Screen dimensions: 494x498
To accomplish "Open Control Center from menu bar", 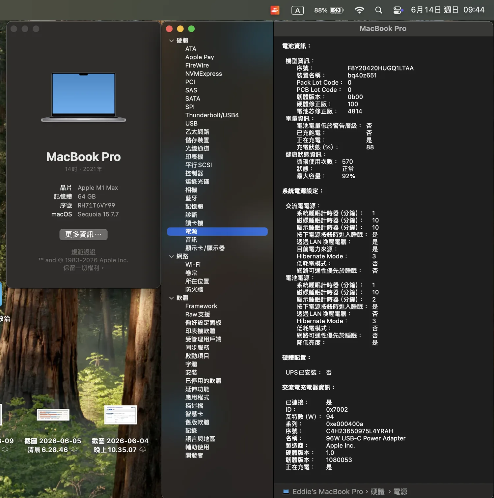I will coord(398,10).
